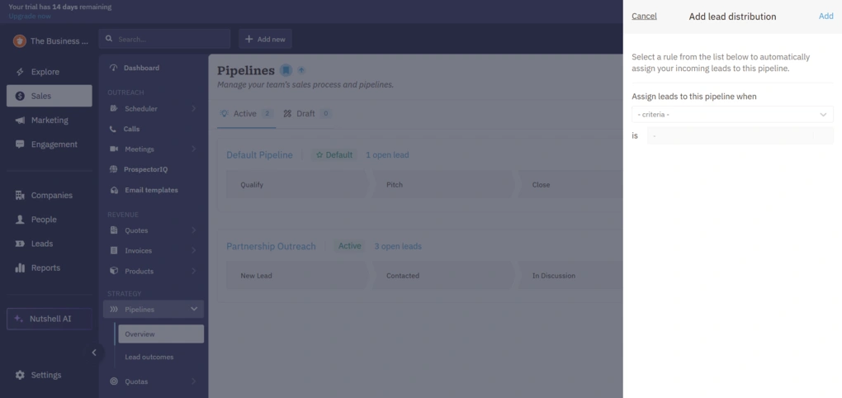Click the Add new button
Viewport: 842px width, 398px height.
point(265,39)
